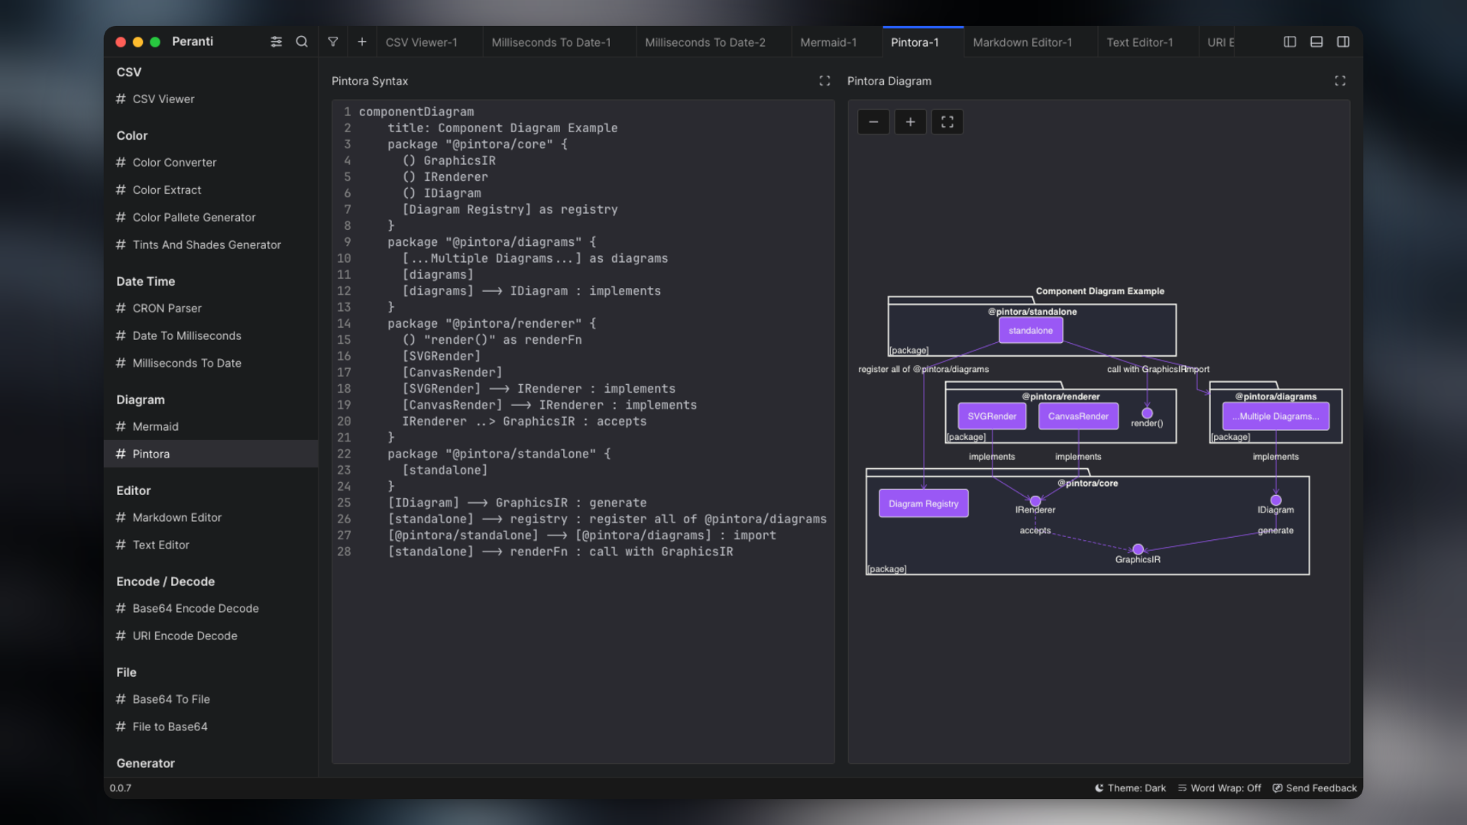Image resolution: width=1467 pixels, height=825 pixels.
Task: Click line 1 componentDiagram in editor
Action: [416, 112]
